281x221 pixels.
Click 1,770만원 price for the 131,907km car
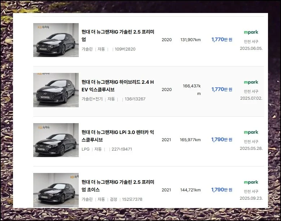click(222, 39)
